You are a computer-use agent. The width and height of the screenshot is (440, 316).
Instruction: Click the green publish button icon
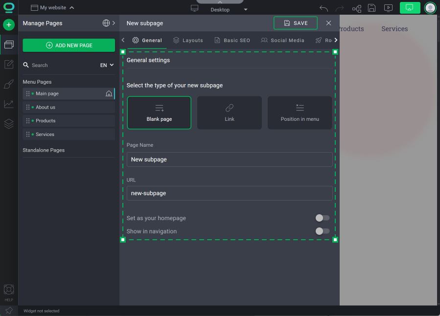tap(410, 8)
